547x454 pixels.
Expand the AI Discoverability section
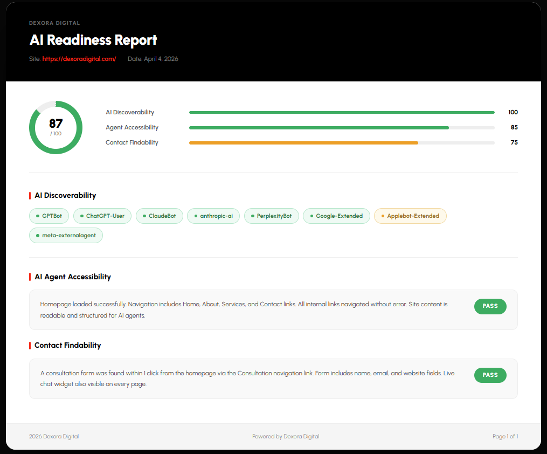coord(65,195)
